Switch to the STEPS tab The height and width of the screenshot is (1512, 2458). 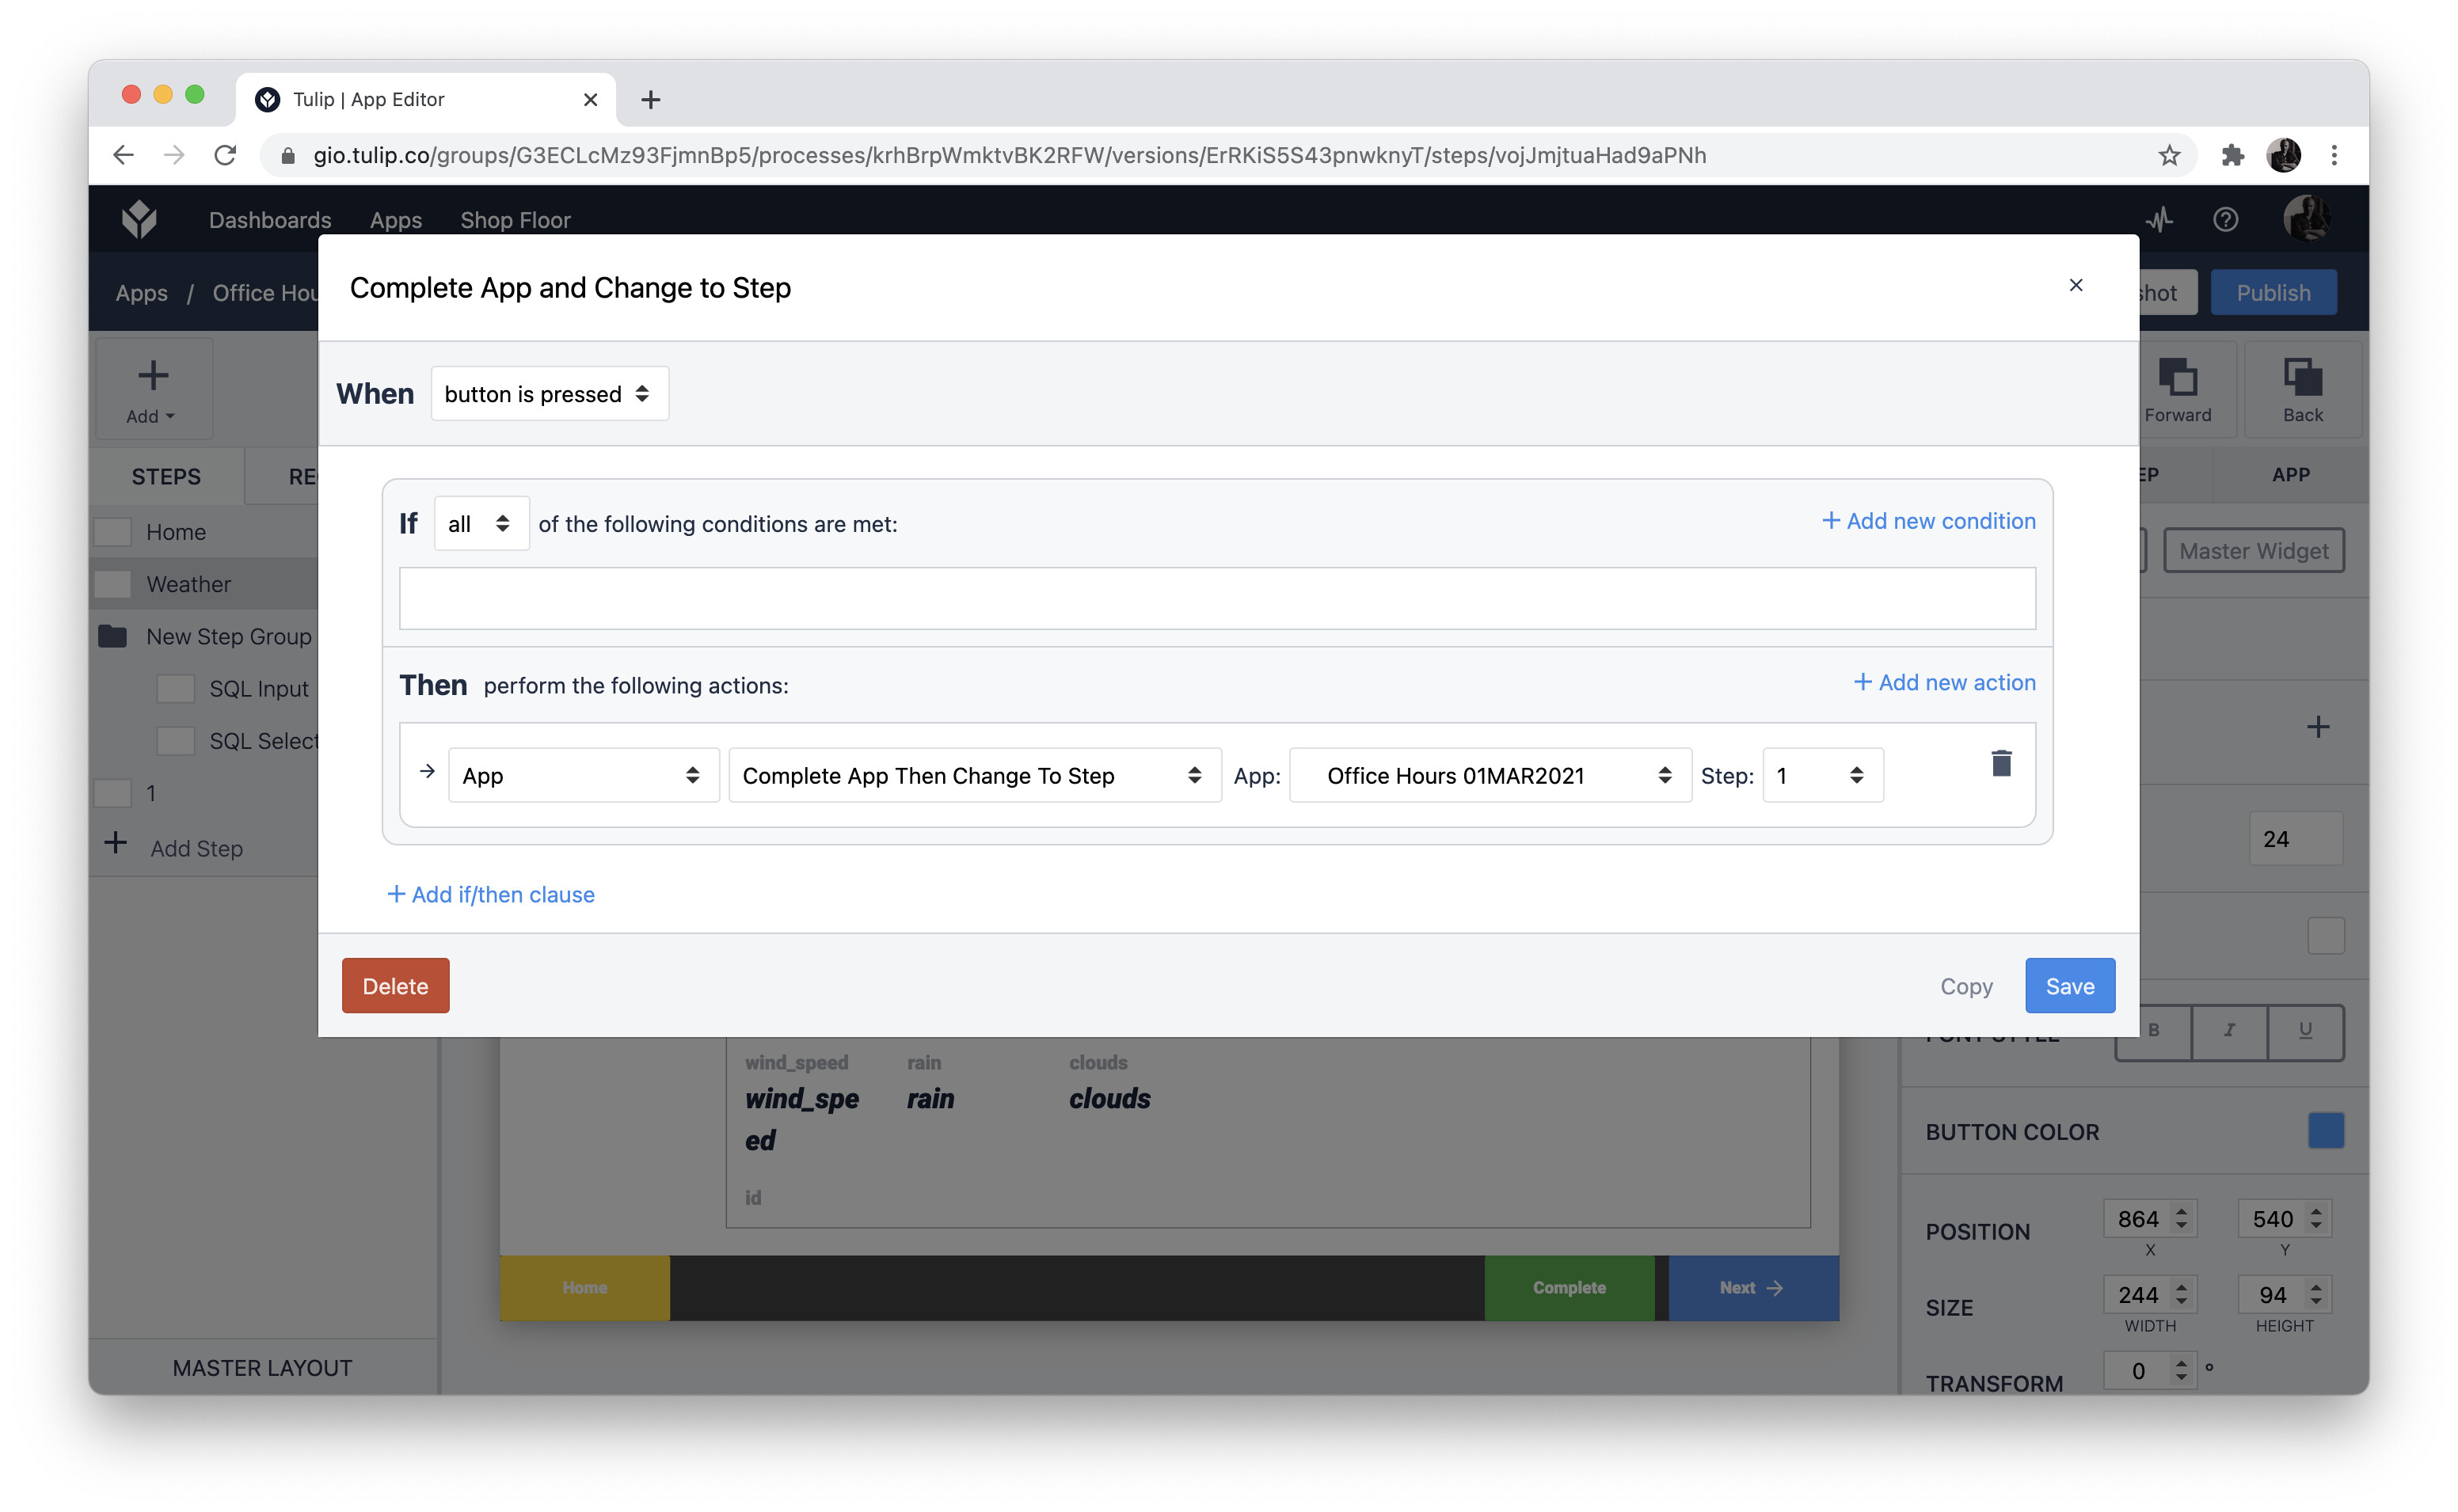coord(166,476)
